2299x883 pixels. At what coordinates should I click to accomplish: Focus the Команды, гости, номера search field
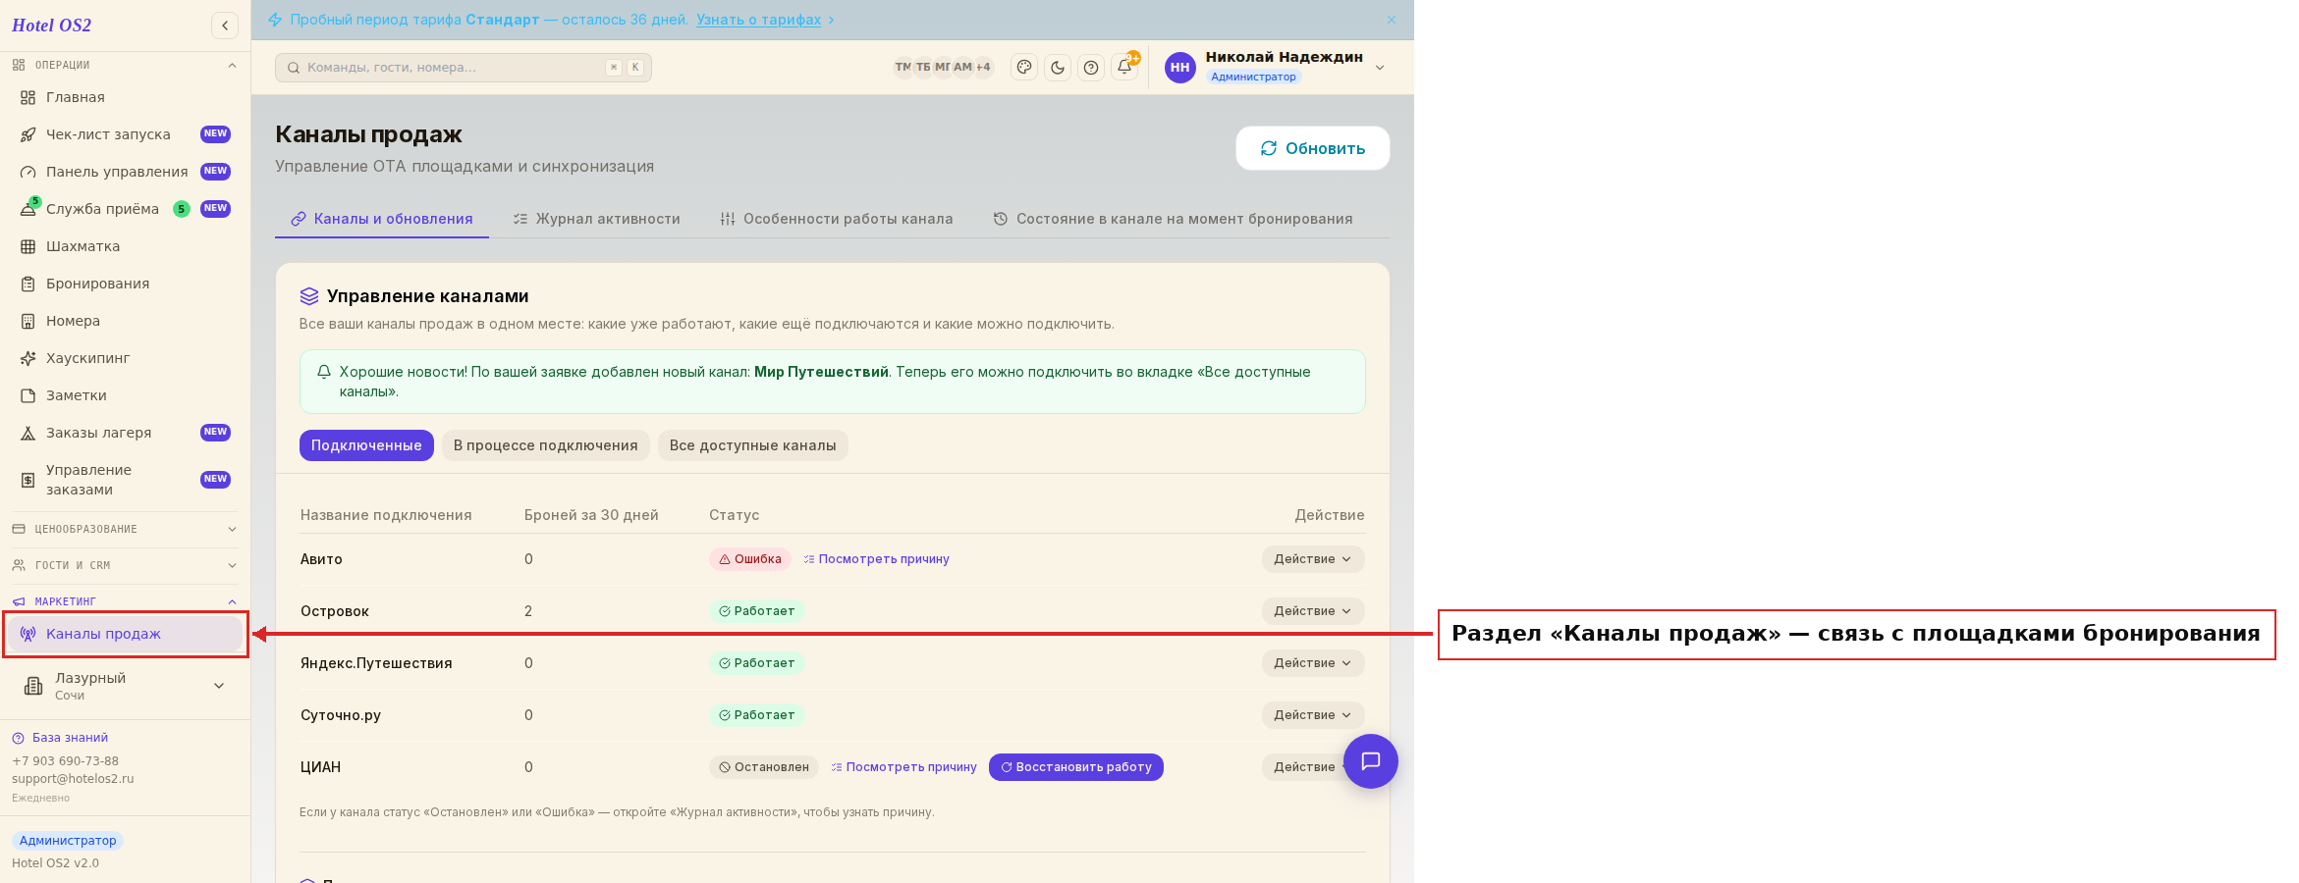coord(464,68)
